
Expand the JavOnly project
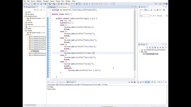[x=24, y=23]
